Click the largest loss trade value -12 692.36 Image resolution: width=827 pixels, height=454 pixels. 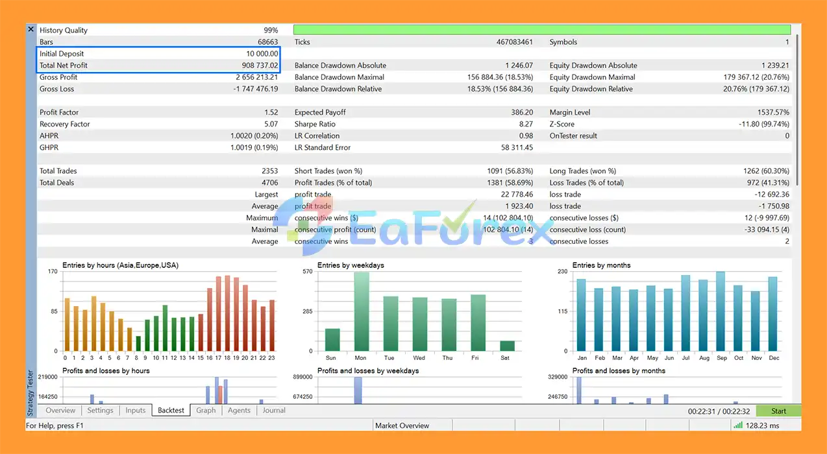click(772, 195)
